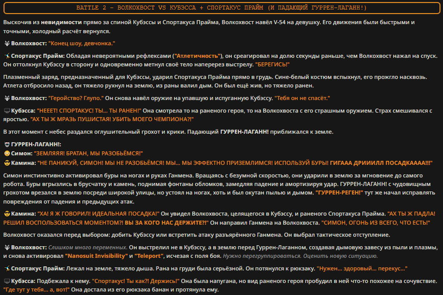Click "АХ ТЫ Ж МРАЗЬ ПУШИСТАЯ! УБИТЬ МОЕГО ЧЕМПИОНА?!"
This screenshot has width=443, height=295.
click(x=112, y=119)
